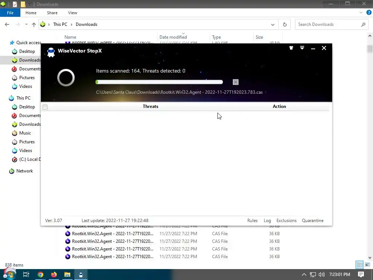The width and height of the screenshot is (373, 280).
Task: Click the Ver: 3.07 version text
Action: point(54,221)
